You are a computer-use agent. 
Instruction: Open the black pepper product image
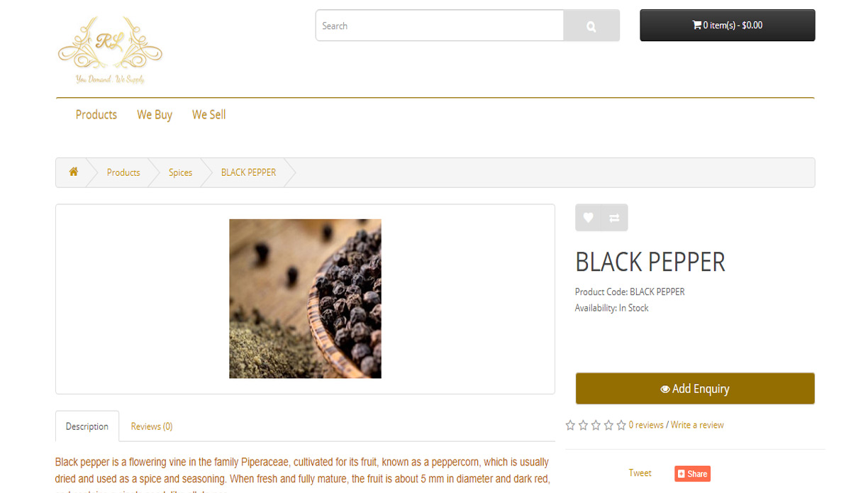305,299
